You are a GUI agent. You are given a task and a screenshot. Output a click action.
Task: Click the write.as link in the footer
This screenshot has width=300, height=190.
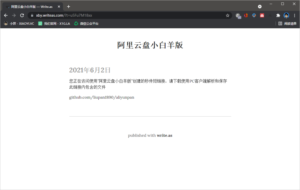click(165, 135)
